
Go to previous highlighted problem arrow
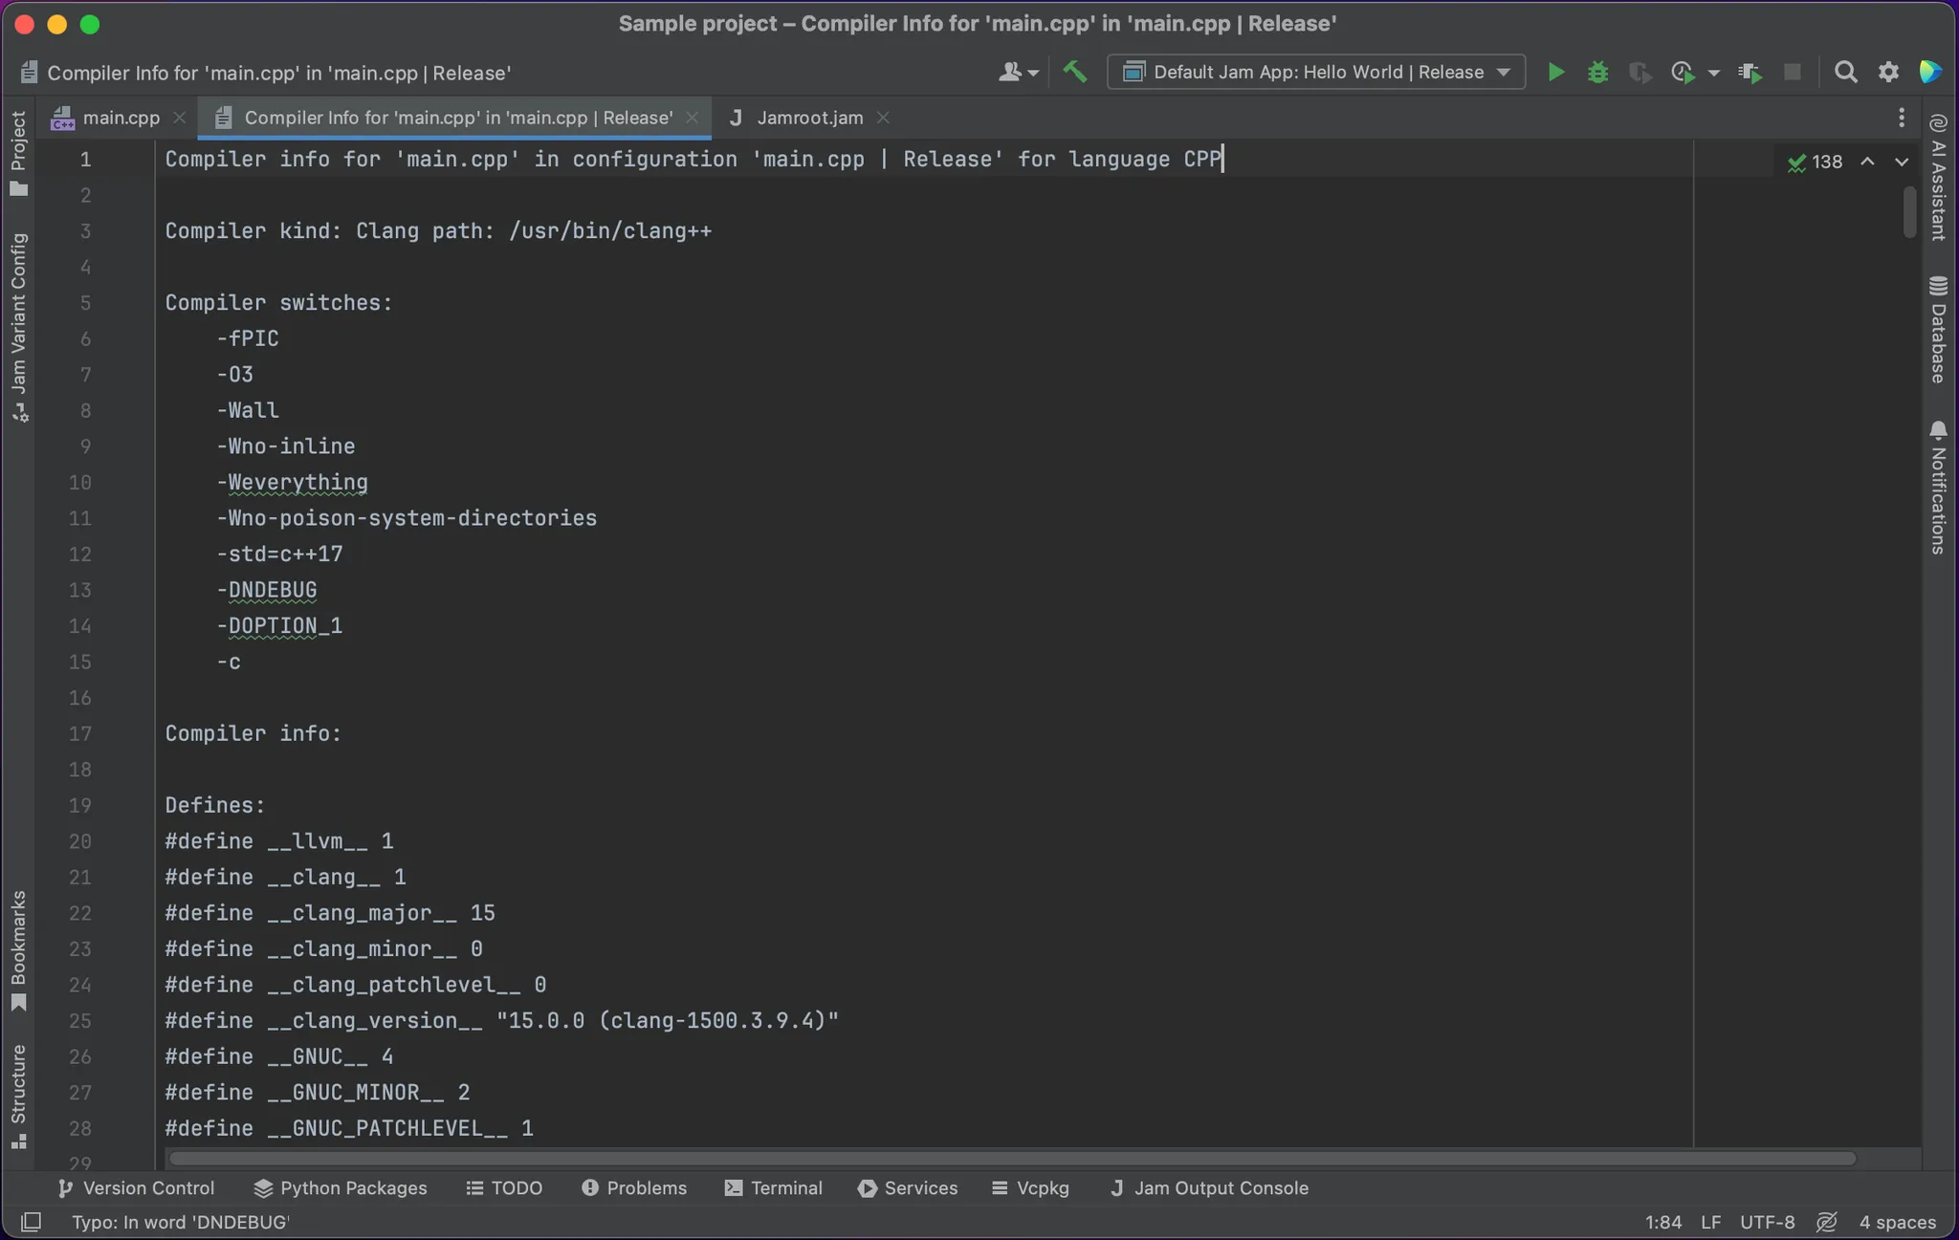pos(1867,162)
